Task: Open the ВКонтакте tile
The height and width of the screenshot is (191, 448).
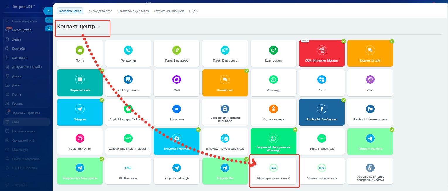Action: (x=177, y=112)
